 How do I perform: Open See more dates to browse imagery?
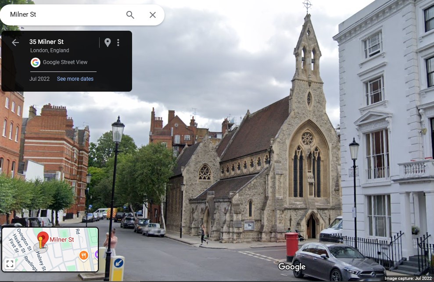point(75,79)
